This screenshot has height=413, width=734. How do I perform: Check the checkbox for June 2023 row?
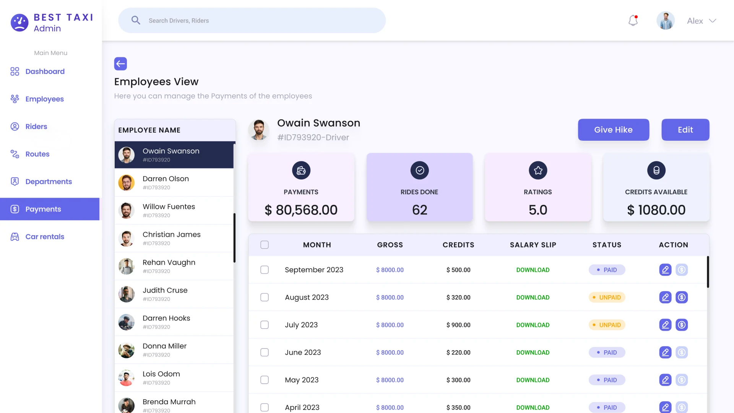(264, 352)
